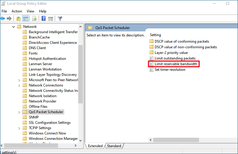Open the File menu
The image size is (238, 154).
[4, 11]
